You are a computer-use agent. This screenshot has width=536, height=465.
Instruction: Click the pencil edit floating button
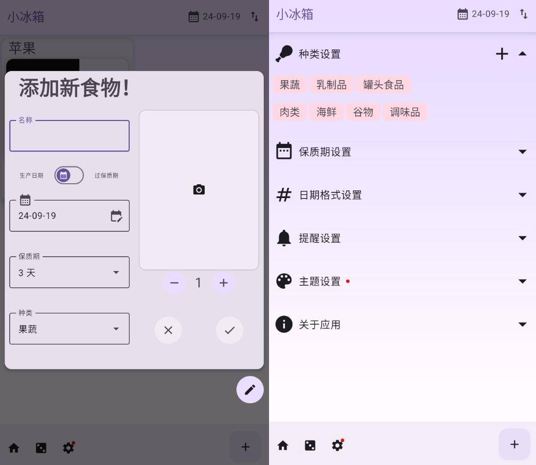(x=250, y=389)
